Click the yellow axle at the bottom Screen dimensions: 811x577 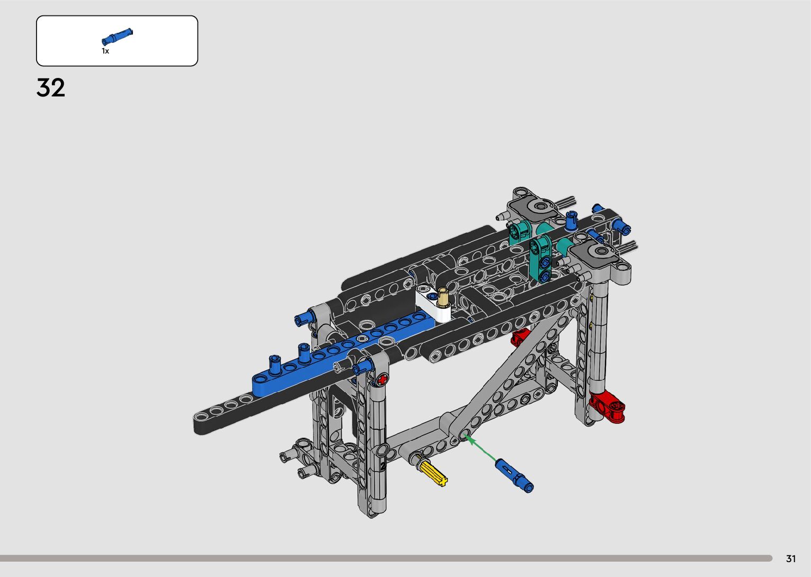tap(432, 473)
